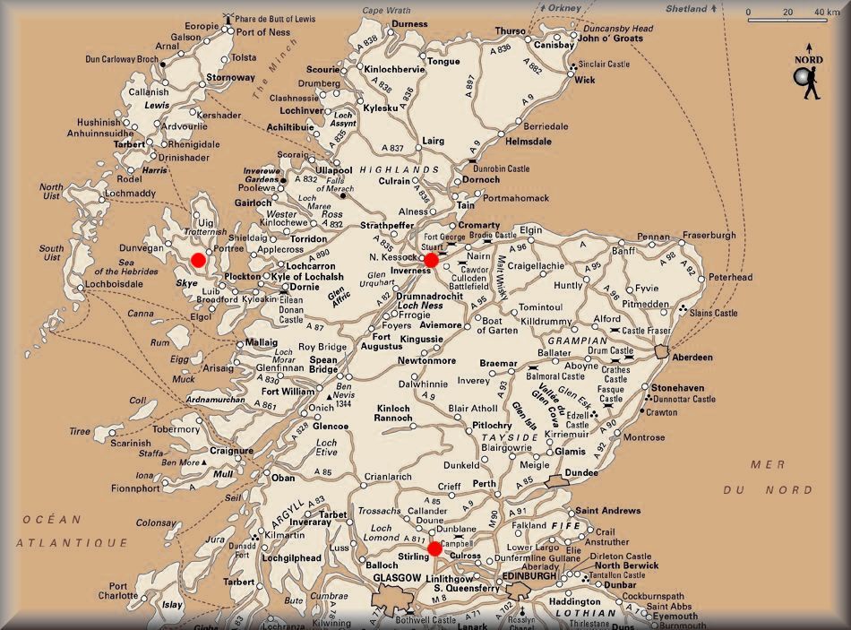Viewport: 851px width, 630px height.
Task: Click the Lairg town label
Action: [x=433, y=141]
